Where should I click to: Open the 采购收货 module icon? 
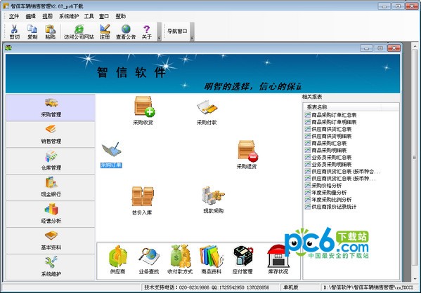(x=143, y=110)
